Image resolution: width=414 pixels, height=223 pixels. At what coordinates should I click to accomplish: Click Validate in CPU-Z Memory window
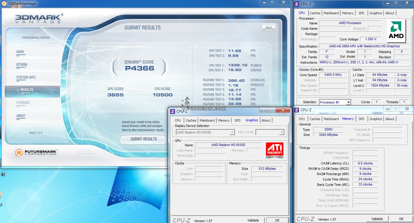(x=377, y=219)
